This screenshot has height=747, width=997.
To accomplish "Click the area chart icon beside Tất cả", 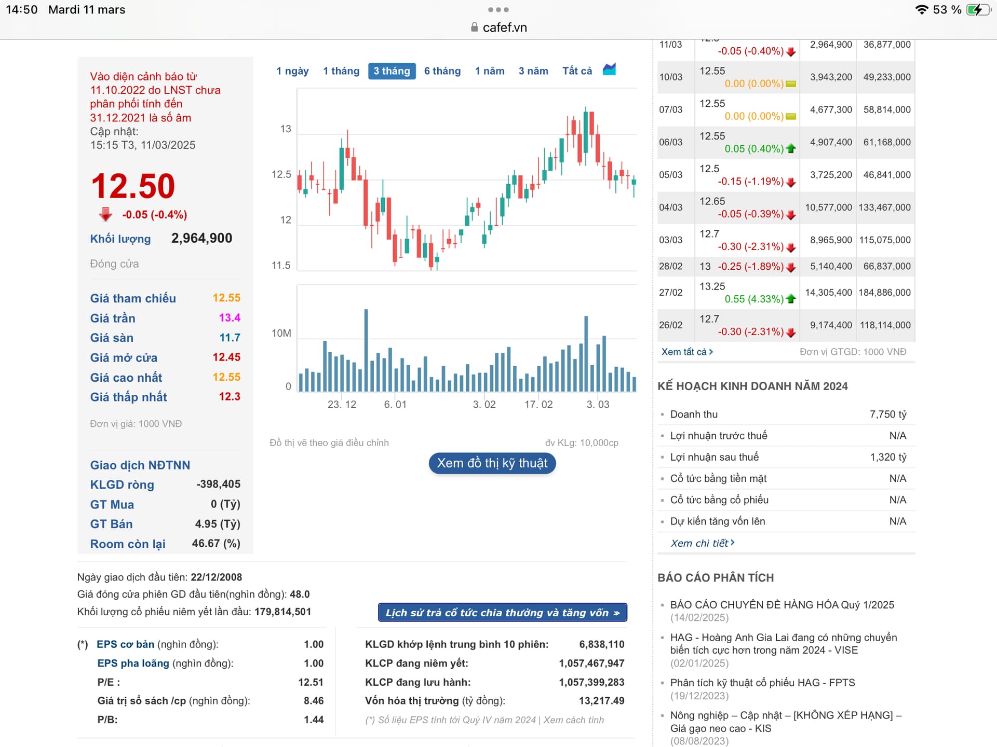I will [x=609, y=70].
